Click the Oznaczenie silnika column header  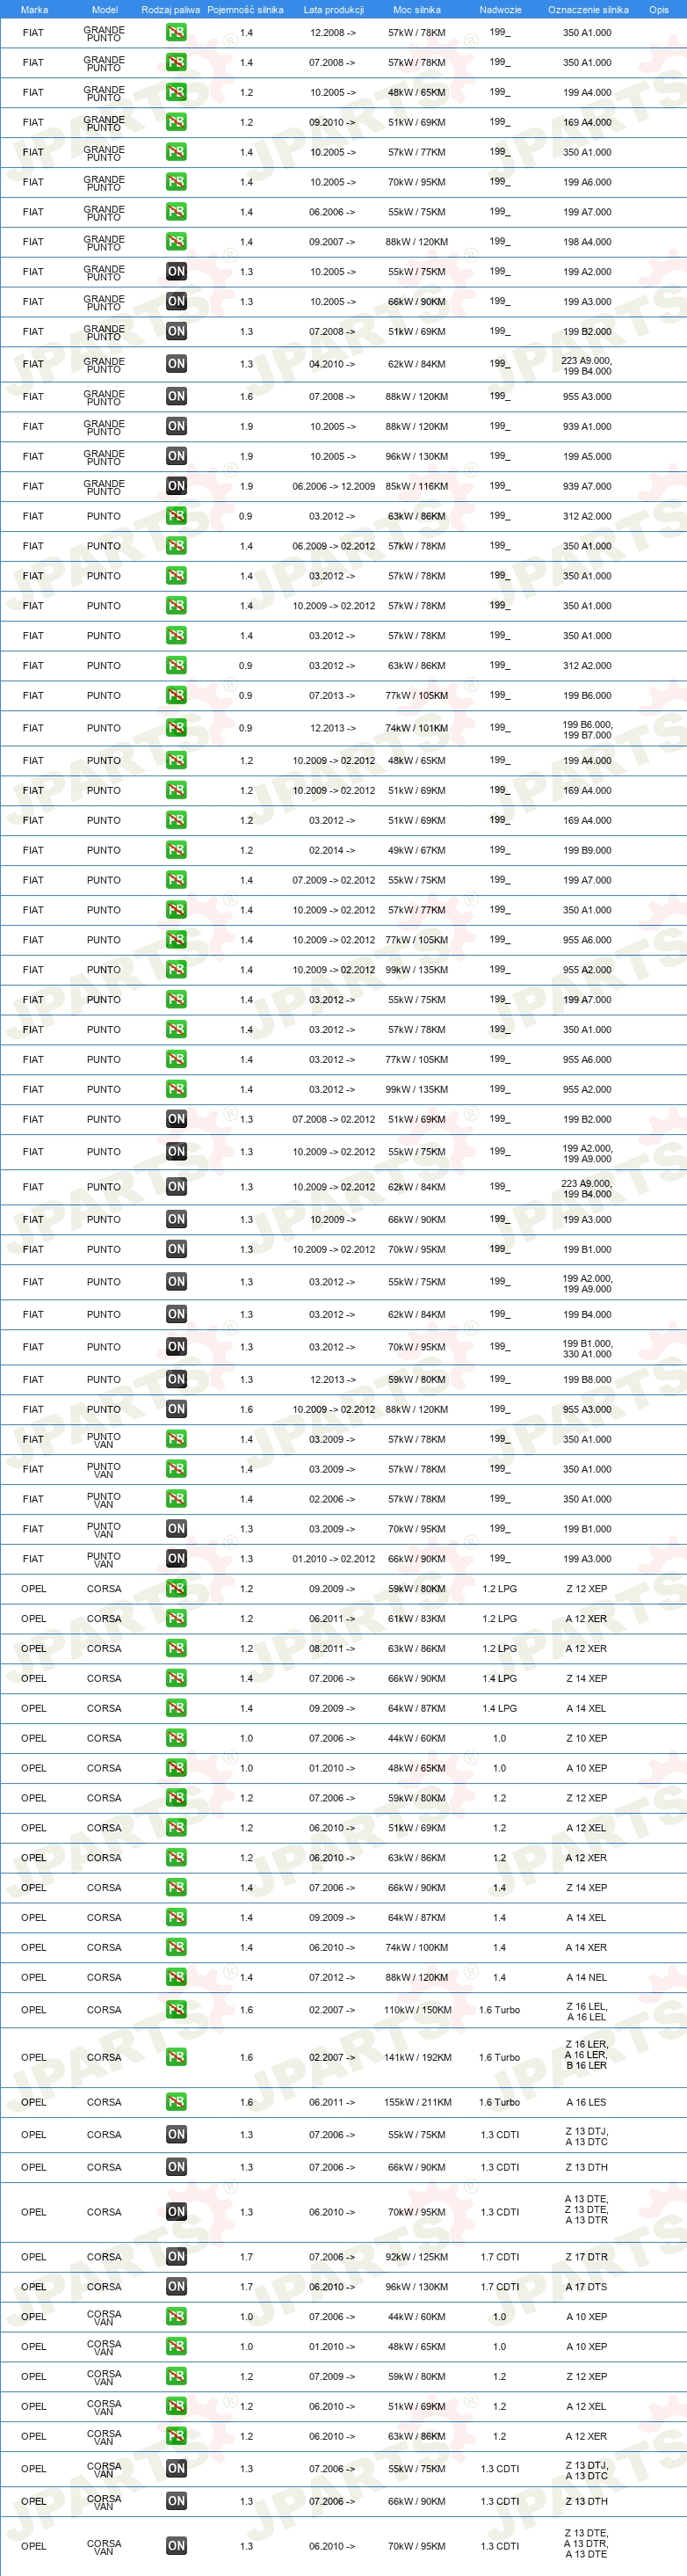pos(588,9)
